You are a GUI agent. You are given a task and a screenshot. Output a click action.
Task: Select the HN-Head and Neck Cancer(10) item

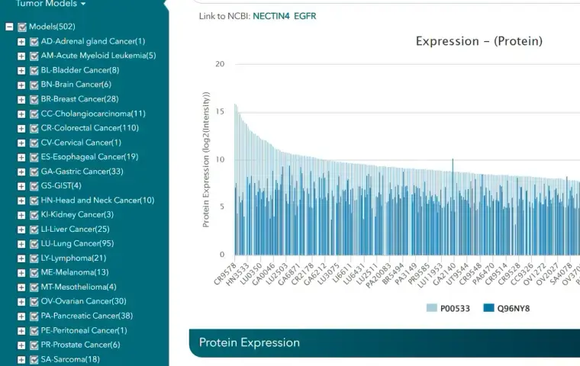pos(97,201)
